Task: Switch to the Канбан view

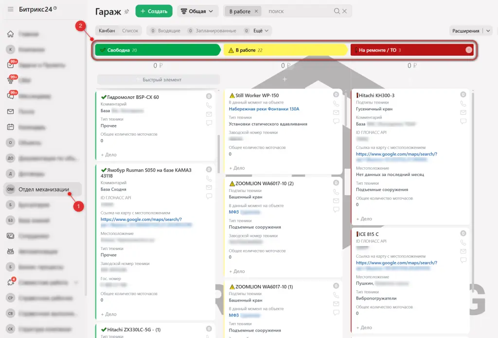Action: coord(107,31)
